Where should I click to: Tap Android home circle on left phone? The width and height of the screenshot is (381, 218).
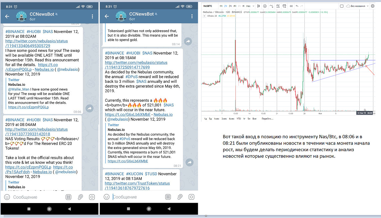coord(49,209)
